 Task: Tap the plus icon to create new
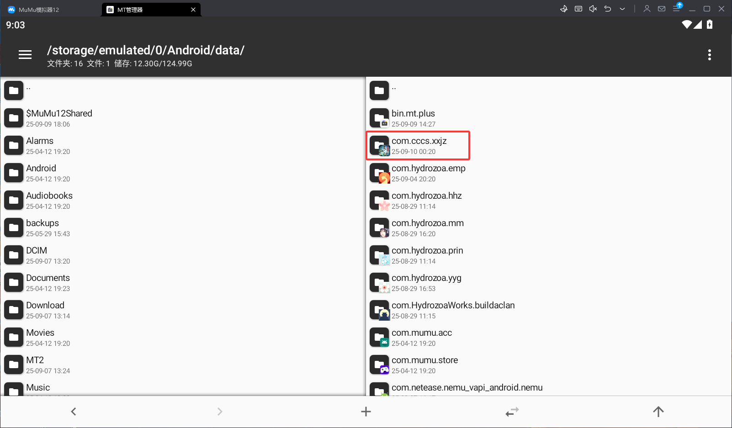(366, 412)
